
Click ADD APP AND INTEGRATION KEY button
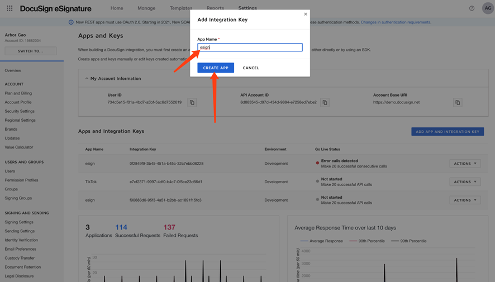[x=448, y=132]
